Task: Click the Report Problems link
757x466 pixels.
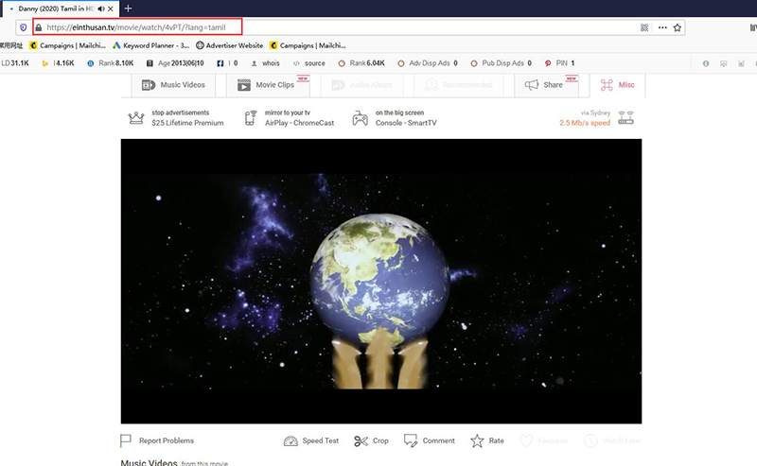Action: pyautogui.click(x=167, y=440)
